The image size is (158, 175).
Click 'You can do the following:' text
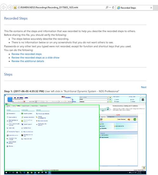19,50
